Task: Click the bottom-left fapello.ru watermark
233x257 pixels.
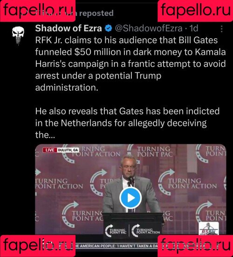Action: [x=38, y=246]
